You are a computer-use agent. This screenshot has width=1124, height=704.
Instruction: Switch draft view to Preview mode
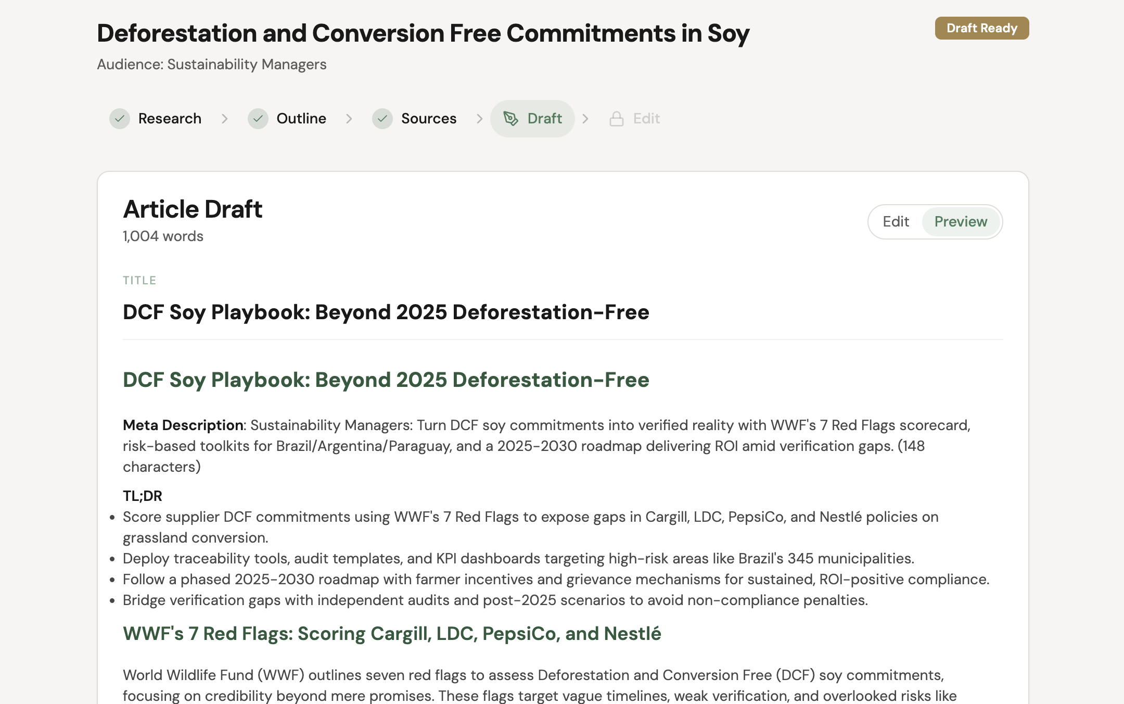click(961, 222)
